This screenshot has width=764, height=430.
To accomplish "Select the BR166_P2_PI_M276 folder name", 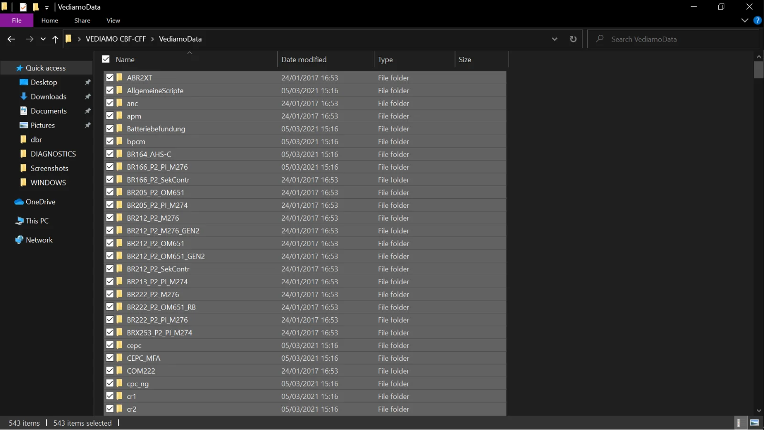I will [157, 167].
